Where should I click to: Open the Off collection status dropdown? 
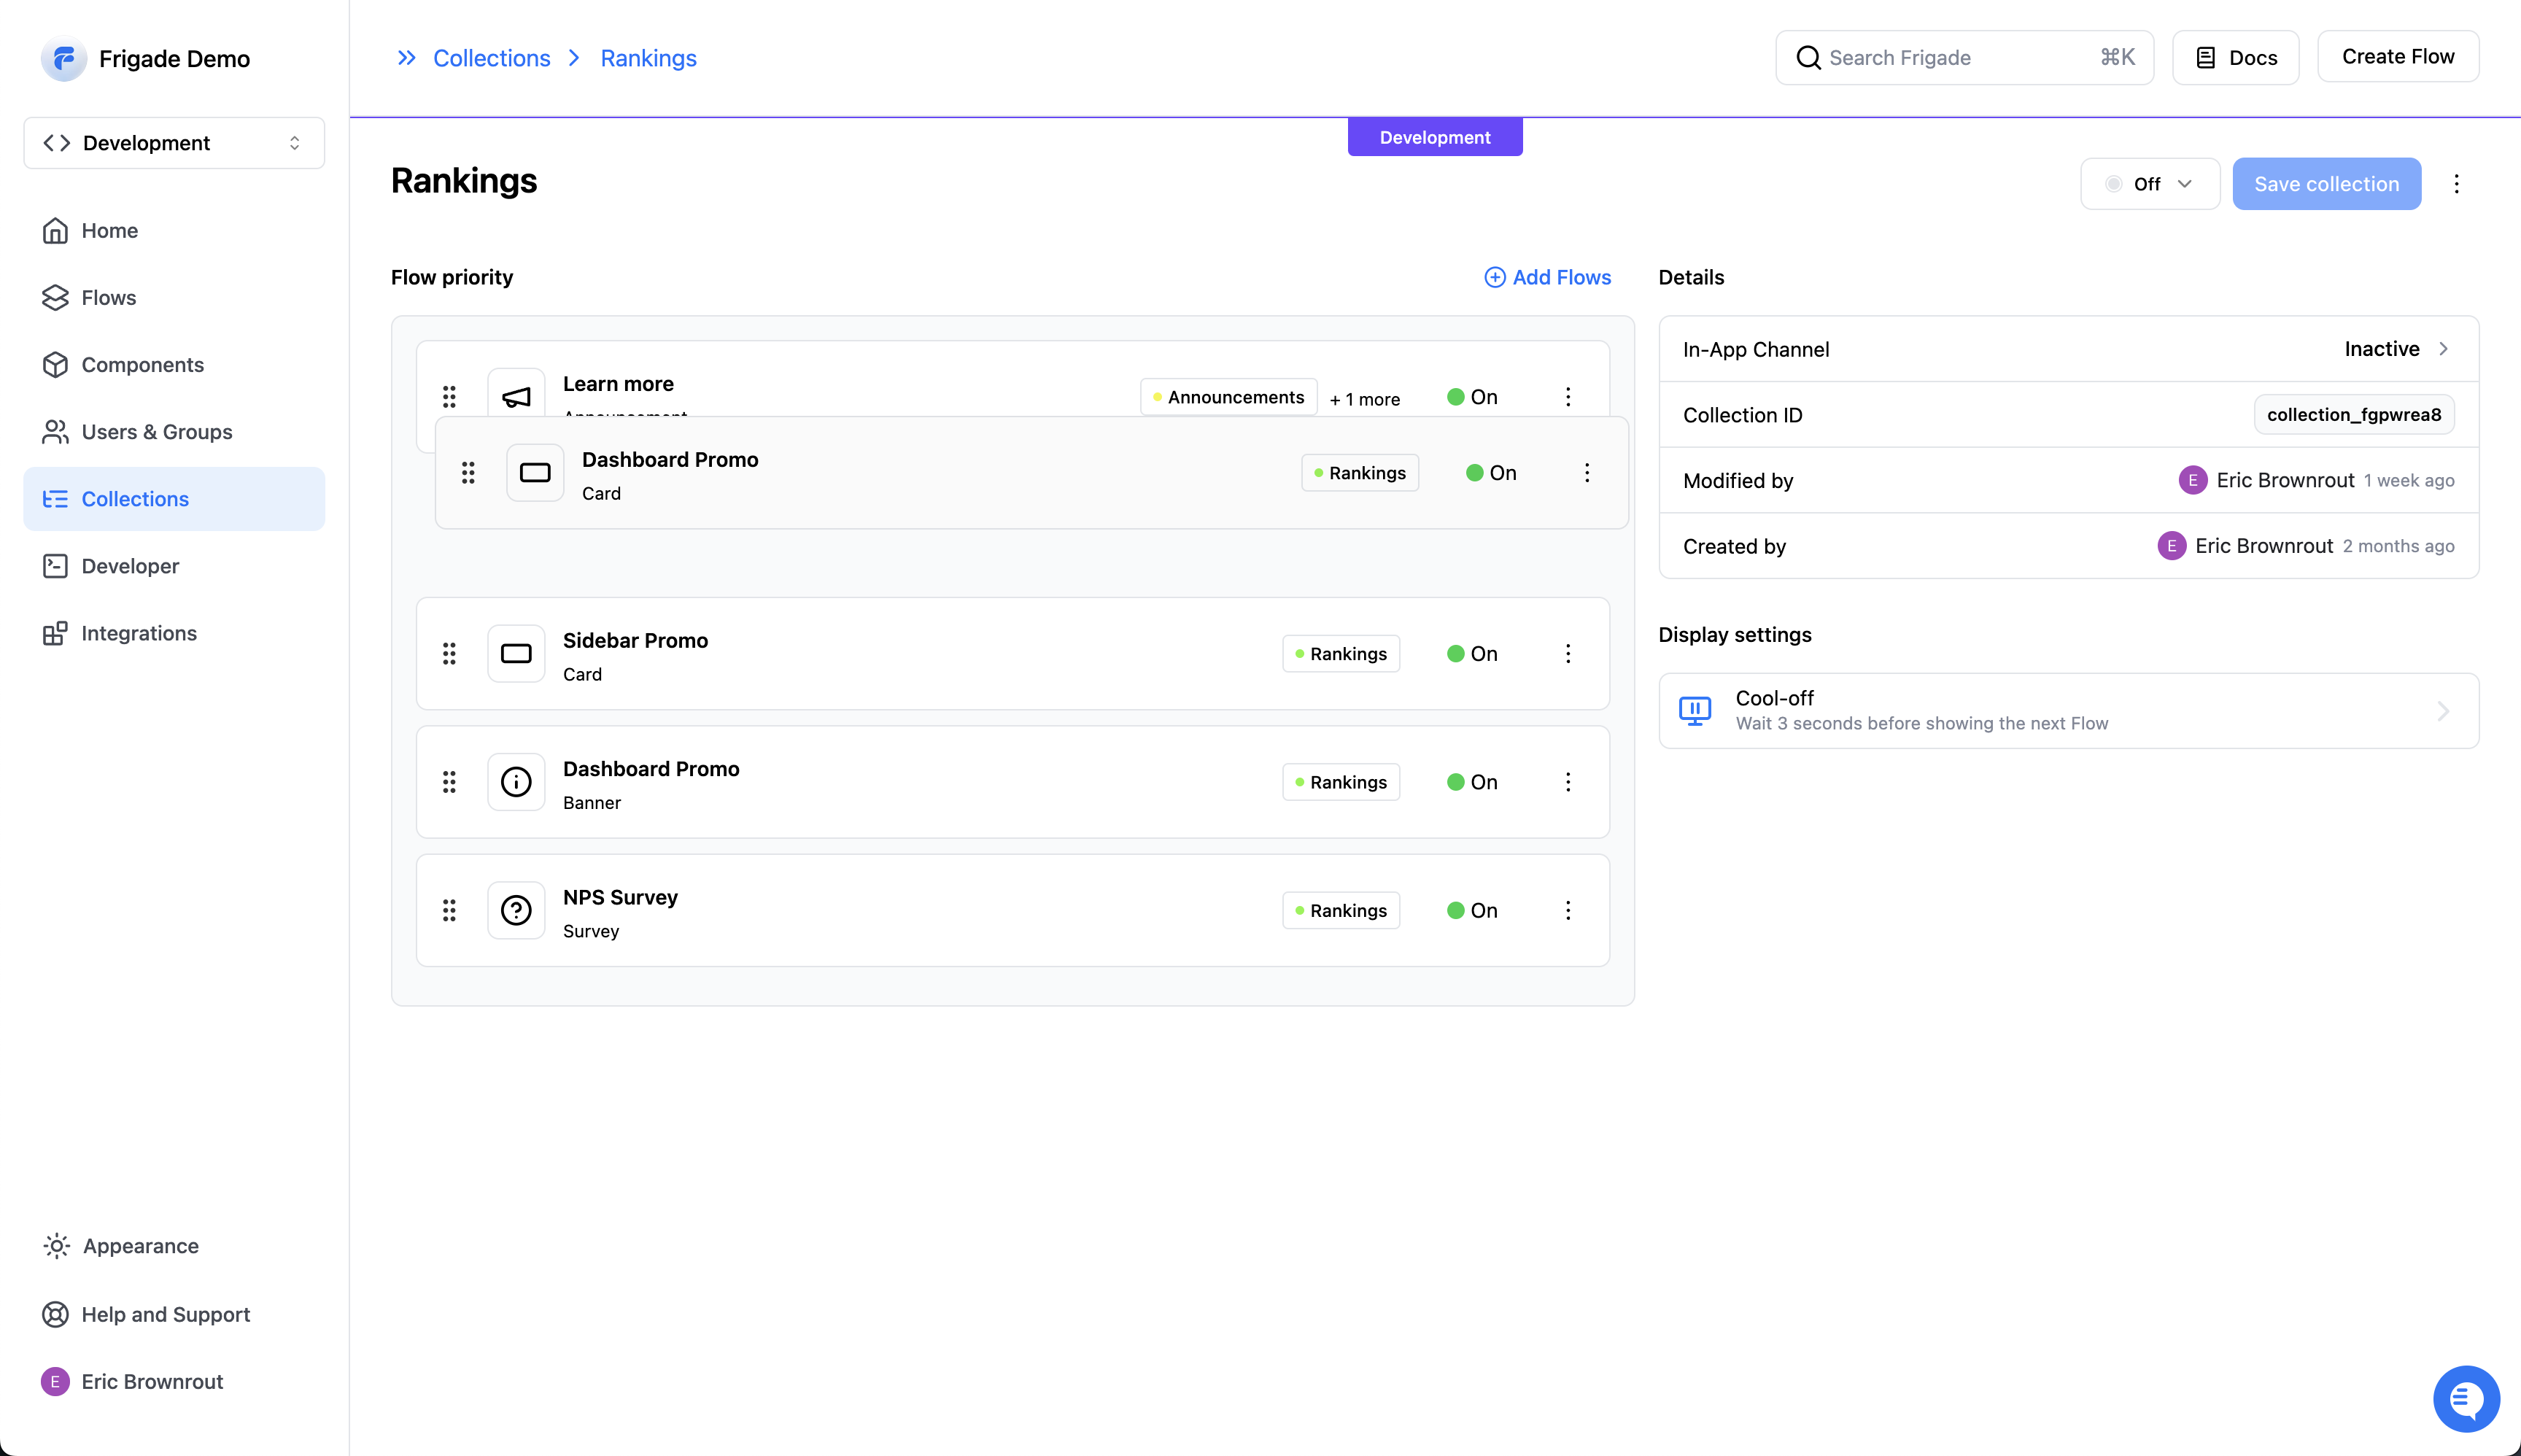(x=2149, y=184)
